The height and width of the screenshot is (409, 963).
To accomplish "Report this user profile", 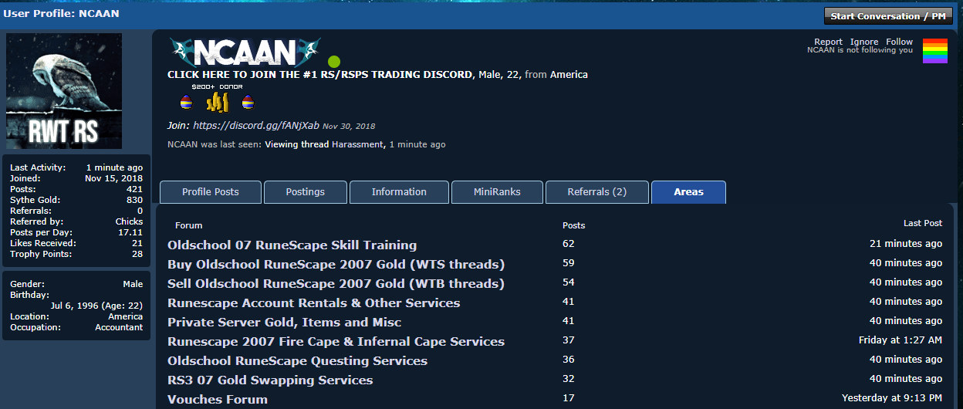I will 828,42.
